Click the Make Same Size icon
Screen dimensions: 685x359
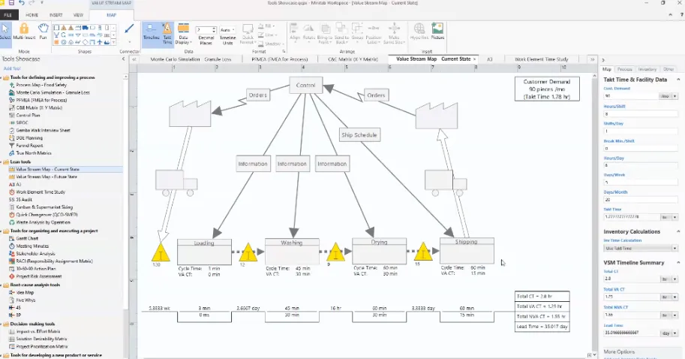394,34
